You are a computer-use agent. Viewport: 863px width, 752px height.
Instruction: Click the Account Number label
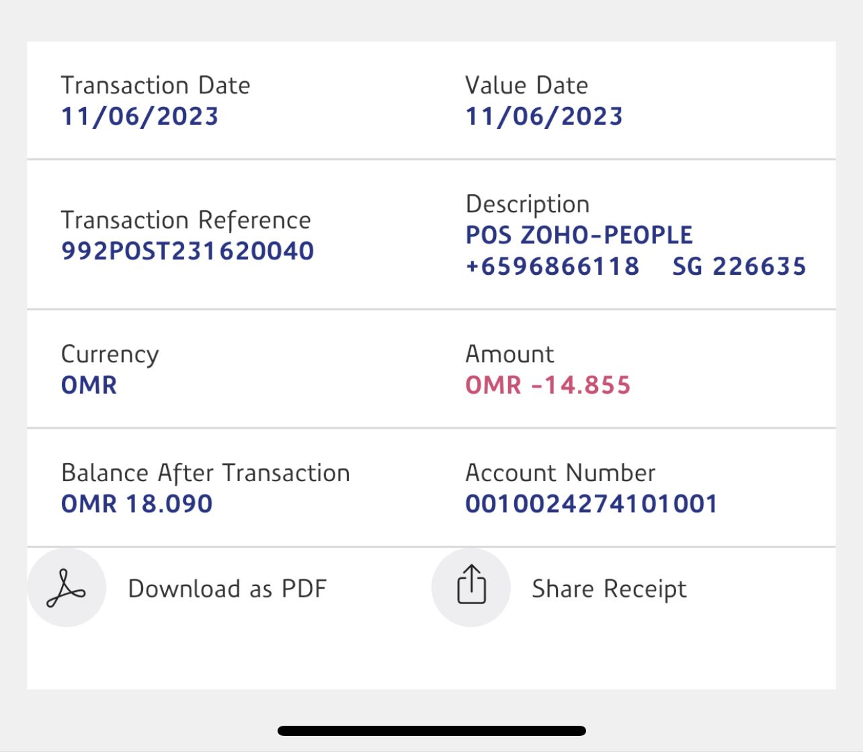pos(560,473)
